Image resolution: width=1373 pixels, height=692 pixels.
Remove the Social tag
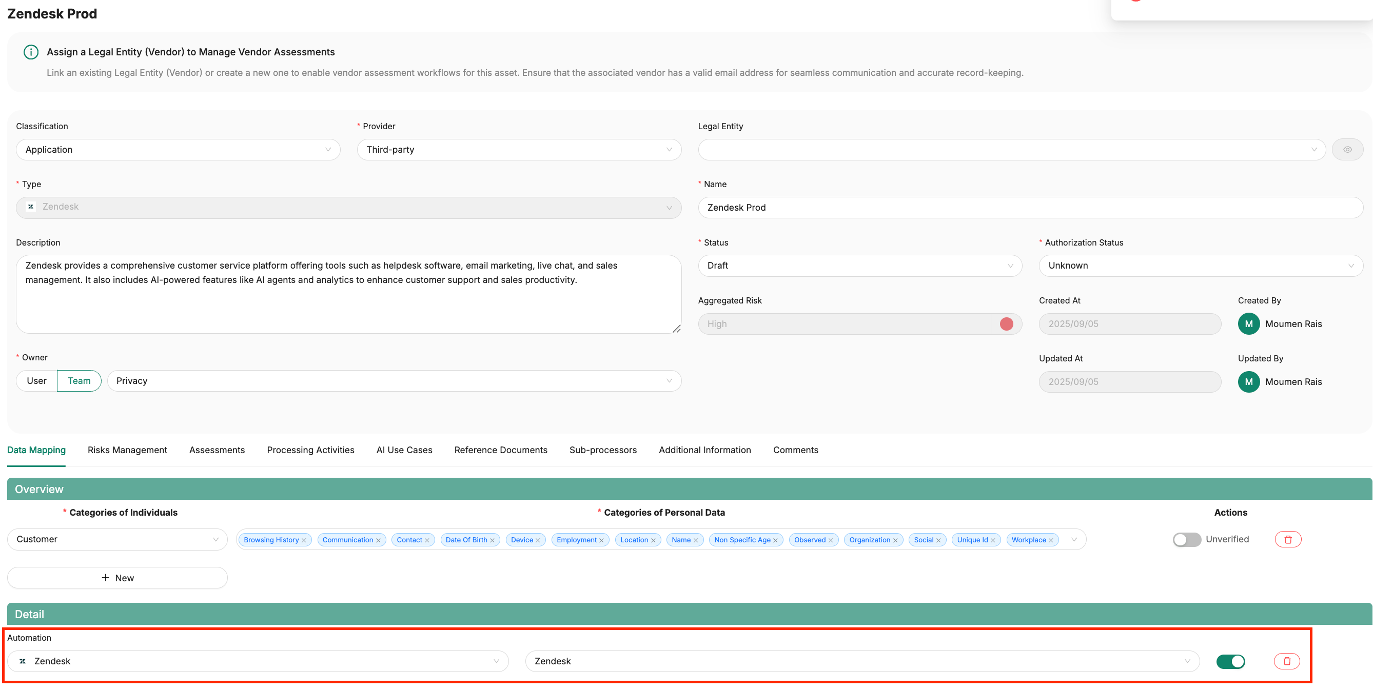point(938,540)
